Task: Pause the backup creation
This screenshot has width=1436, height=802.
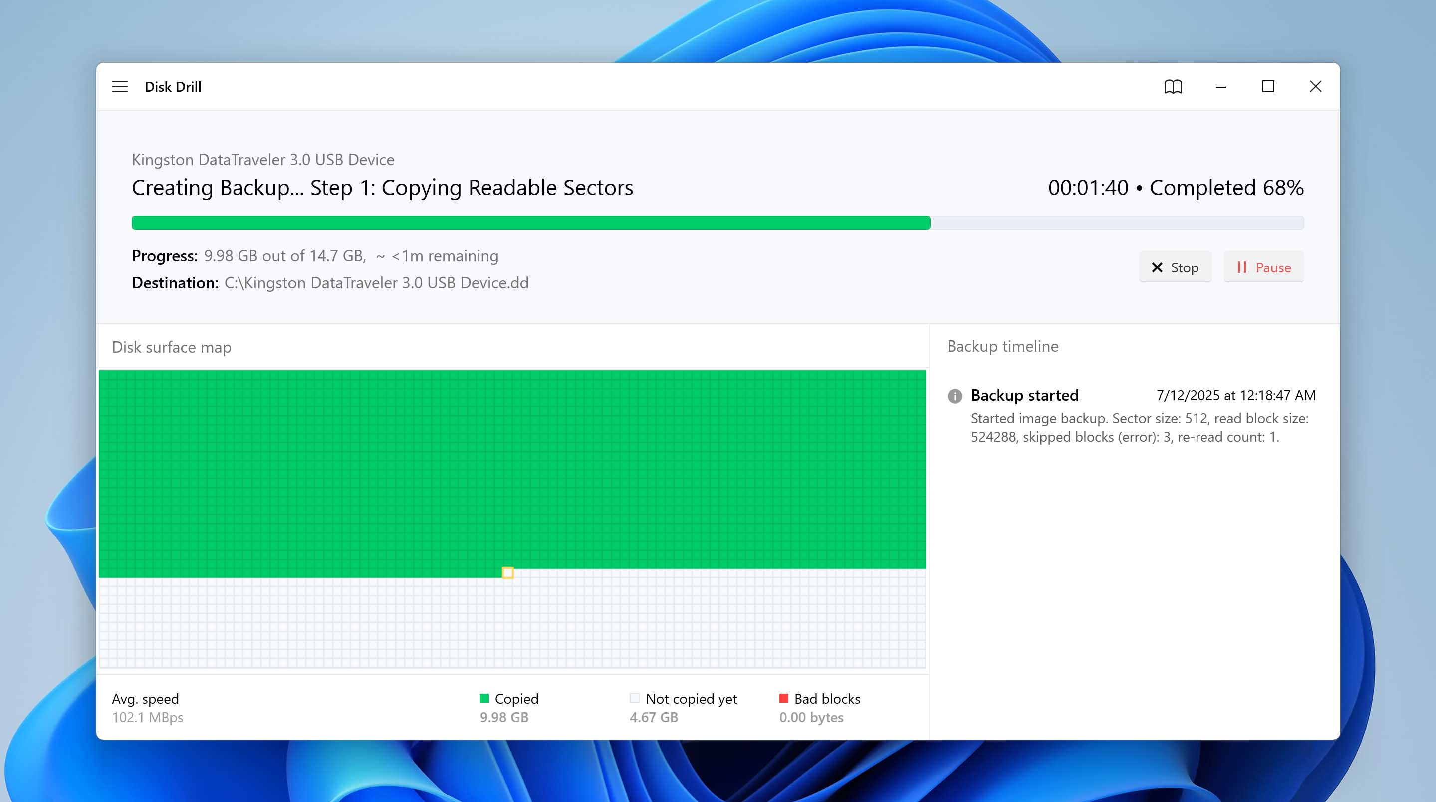Action: tap(1263, 267)
